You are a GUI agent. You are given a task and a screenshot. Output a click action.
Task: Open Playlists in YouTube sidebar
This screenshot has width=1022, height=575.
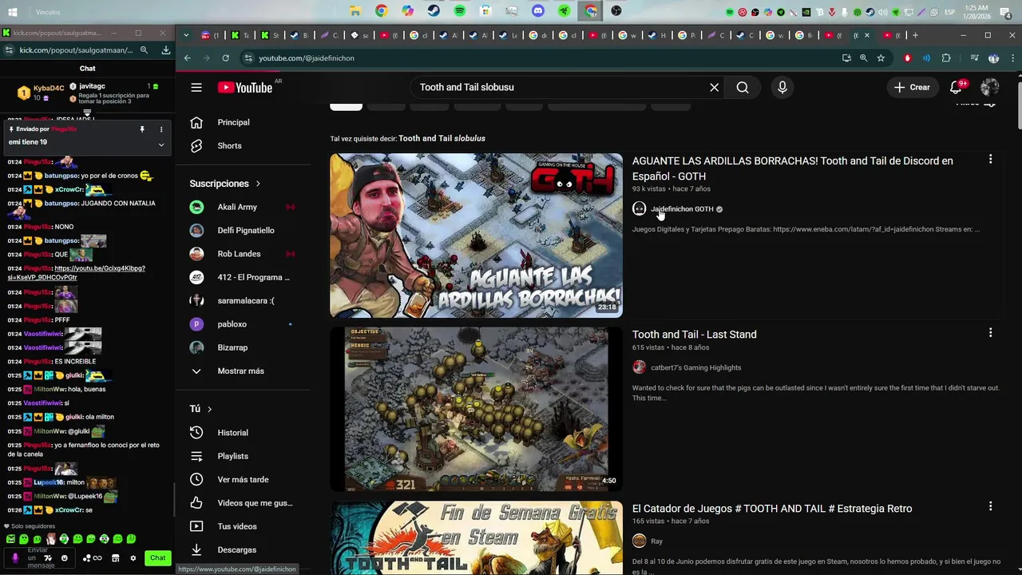click(232, 456)
